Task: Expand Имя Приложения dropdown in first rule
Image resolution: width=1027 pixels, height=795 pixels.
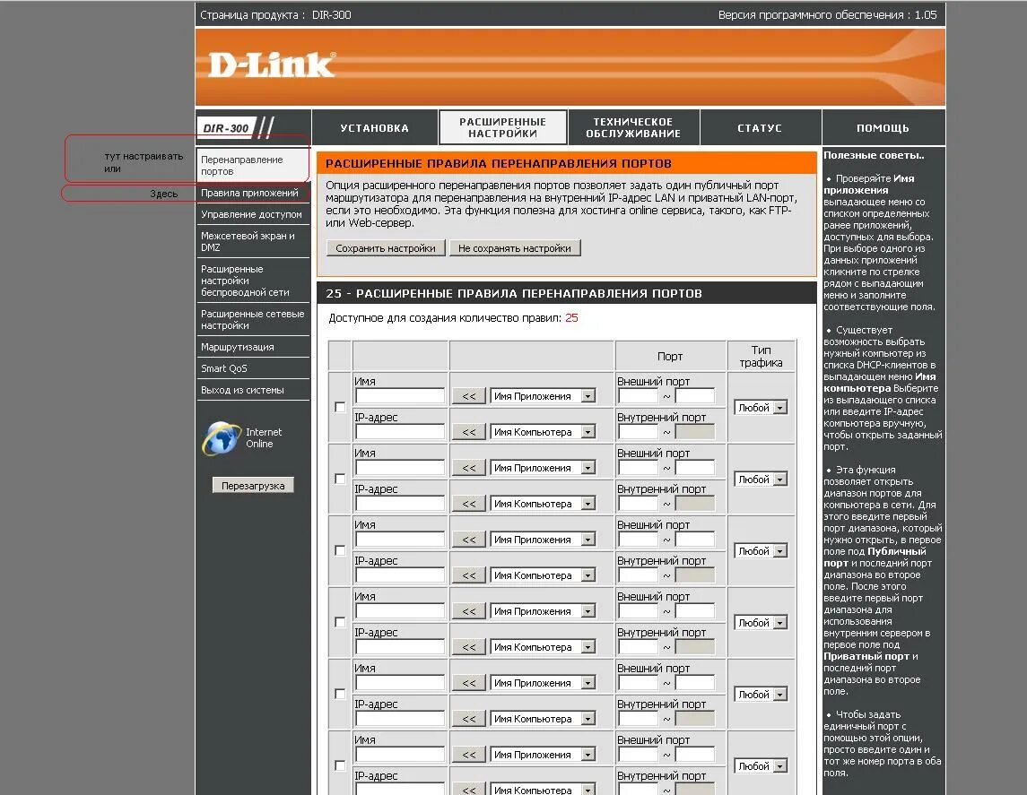Action: coord(543,396)
